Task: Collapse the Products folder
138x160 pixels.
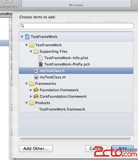Action: 27,103
